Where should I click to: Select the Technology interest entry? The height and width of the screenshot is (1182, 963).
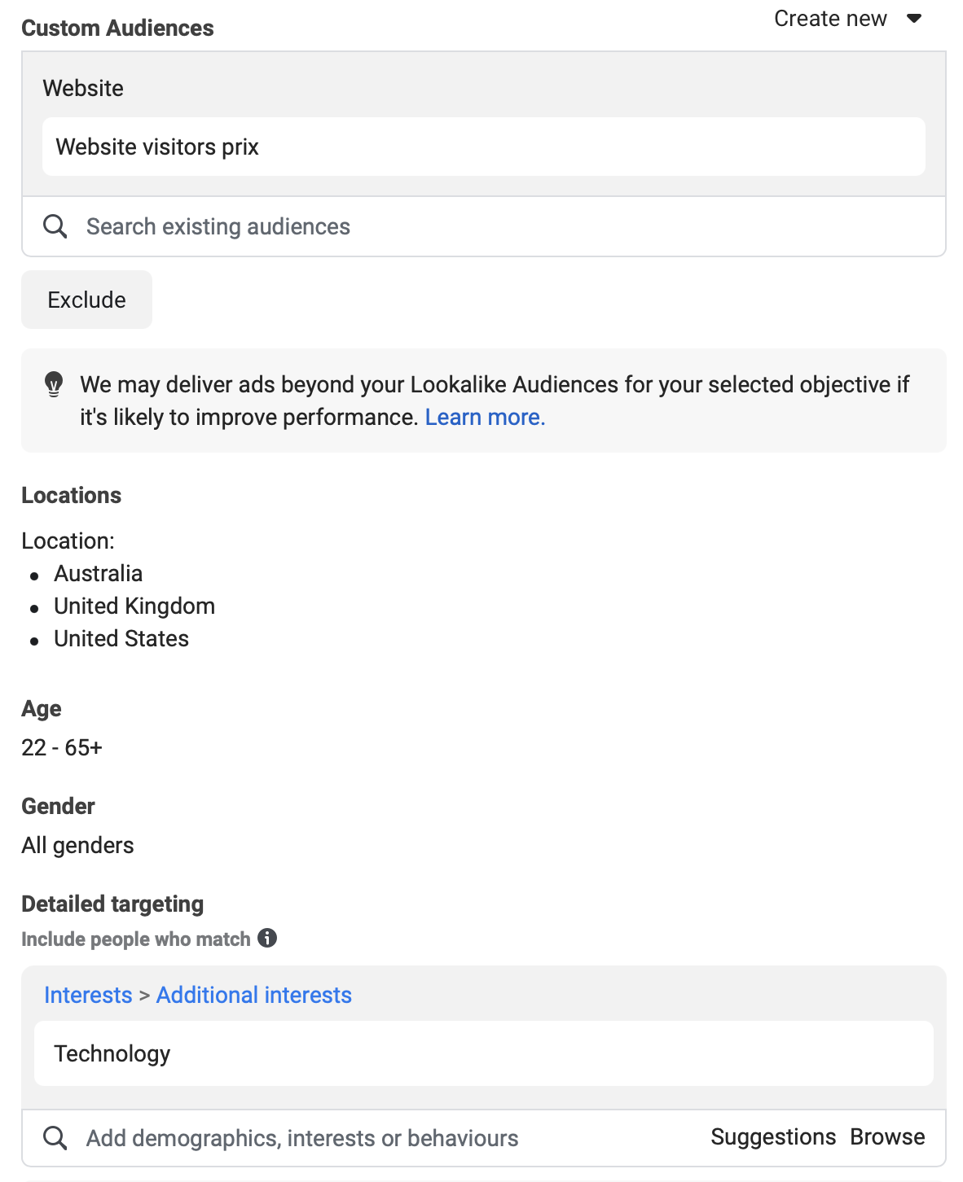[x=112, y=1053]
